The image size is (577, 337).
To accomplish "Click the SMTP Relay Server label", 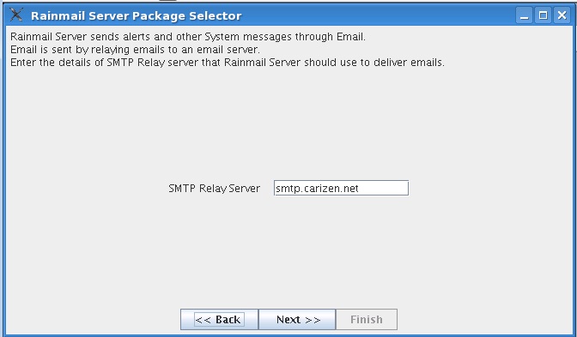I will 214,188.
